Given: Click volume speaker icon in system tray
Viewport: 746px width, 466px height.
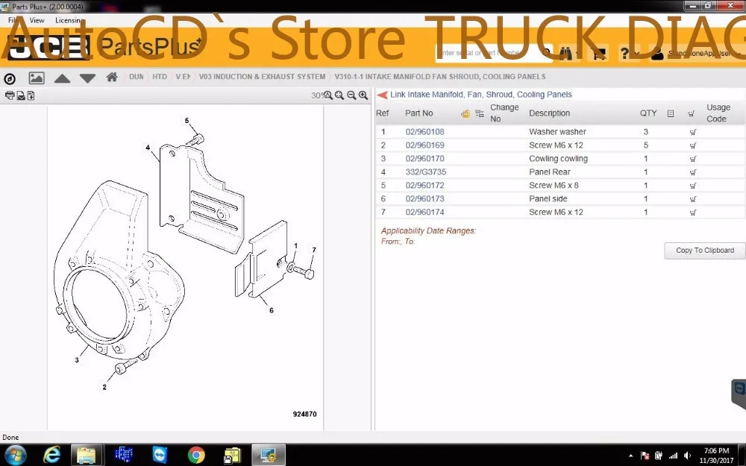Looking at the screenshot, I should pos(686,456).
